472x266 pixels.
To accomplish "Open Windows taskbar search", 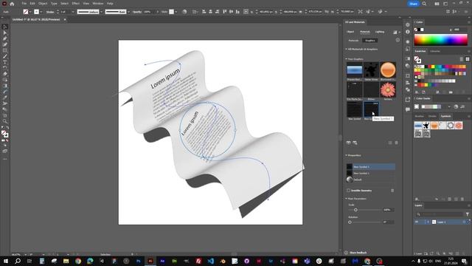I will 18,261.
